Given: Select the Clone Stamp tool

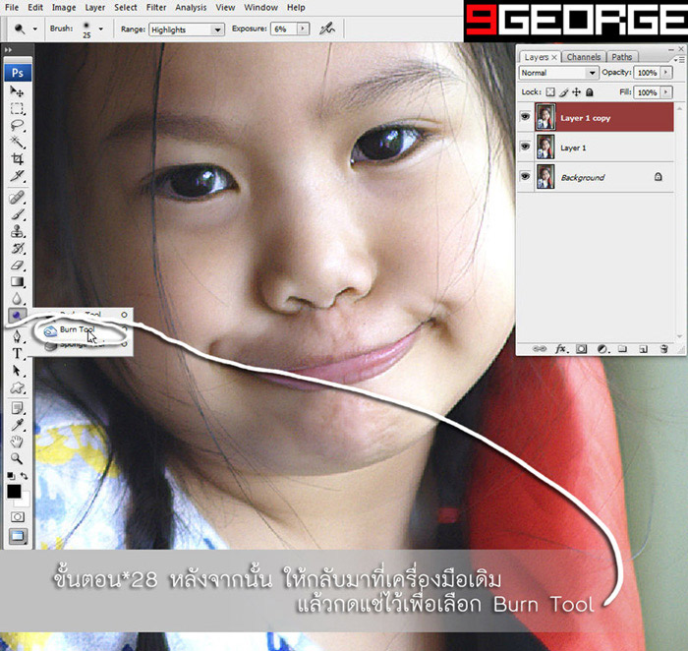Looking at the screenshot, I should (x=17, y=231).
